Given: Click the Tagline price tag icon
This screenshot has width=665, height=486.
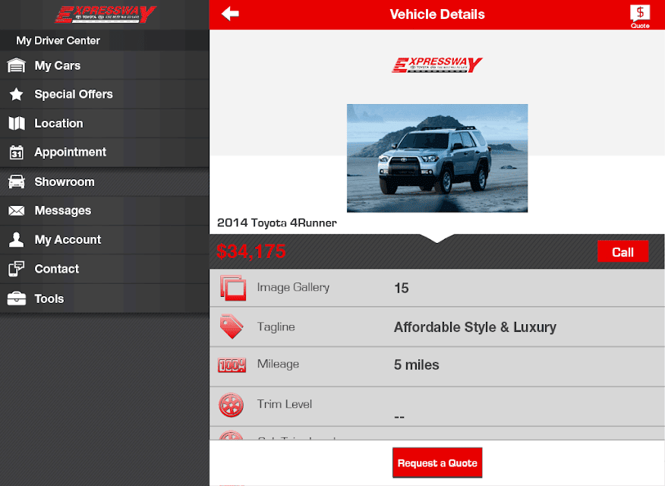Looking at the screenshot, I should (x=231, y=327).
